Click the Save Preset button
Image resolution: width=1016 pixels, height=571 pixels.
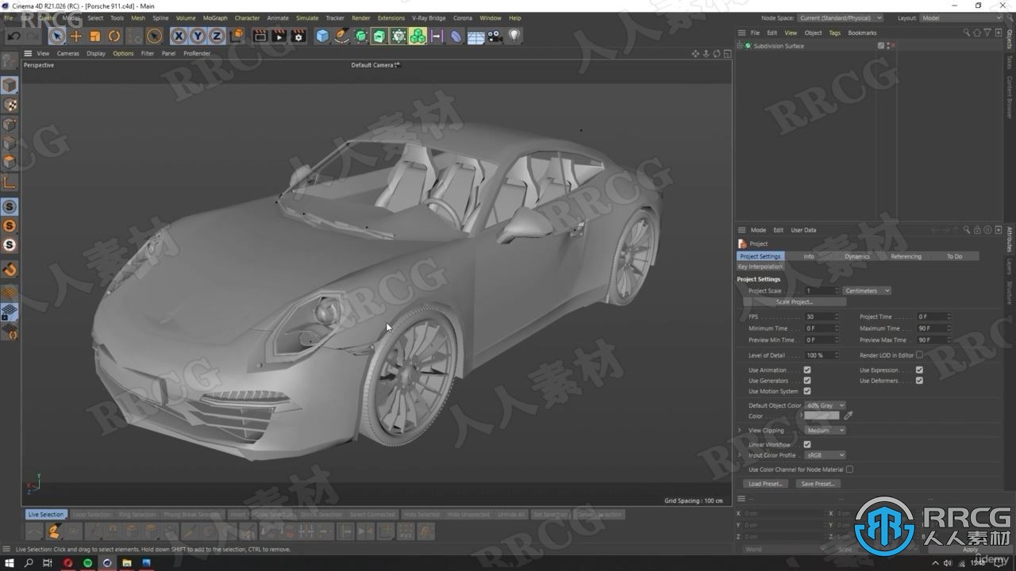pos(818,484)
